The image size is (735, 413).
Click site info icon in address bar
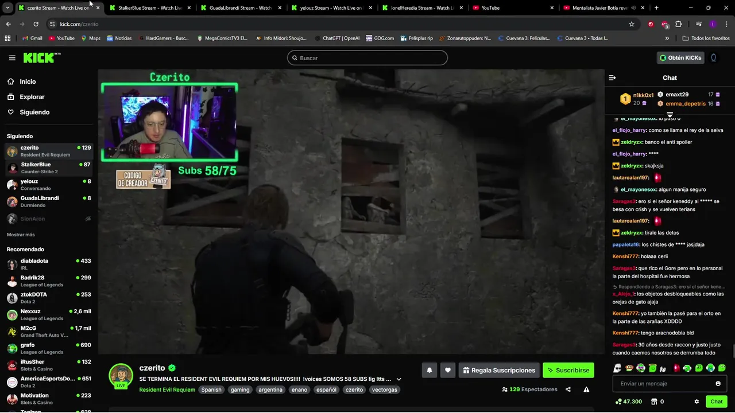[52, 24]
